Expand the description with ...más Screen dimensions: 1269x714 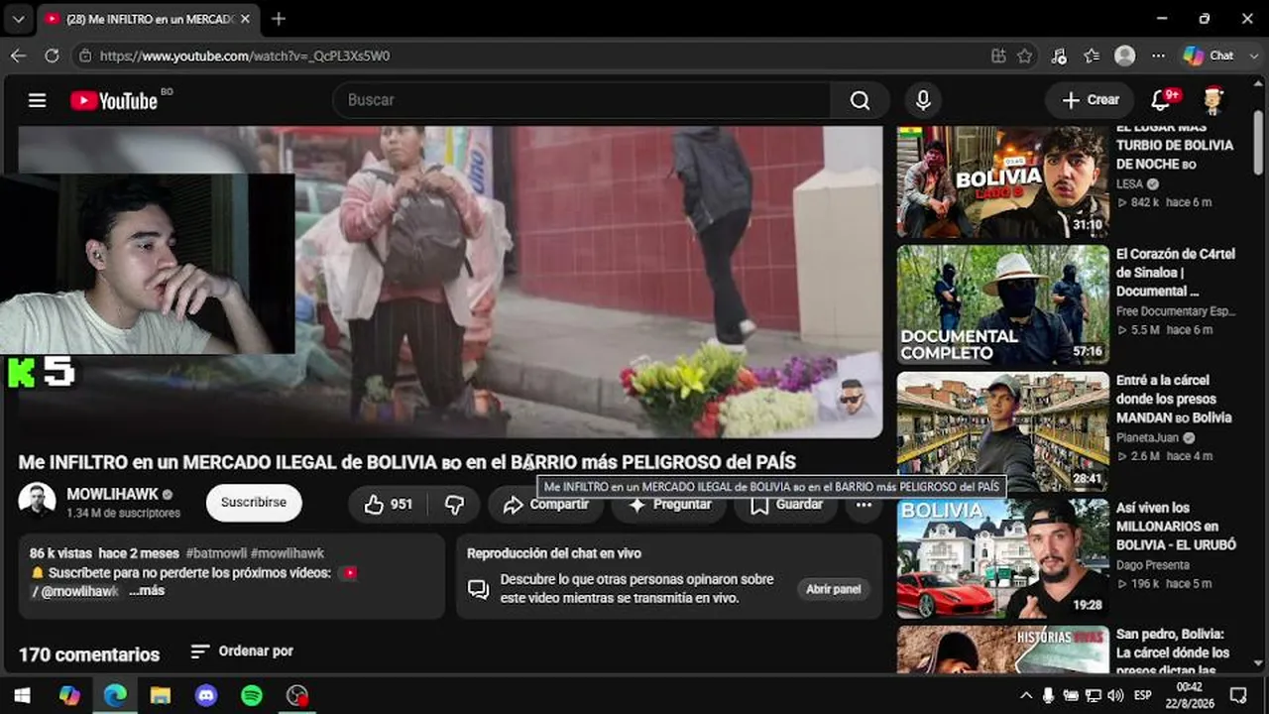[x=147, y=591]
